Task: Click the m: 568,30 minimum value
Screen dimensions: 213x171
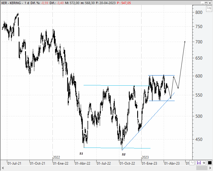Action: [88, 3]
